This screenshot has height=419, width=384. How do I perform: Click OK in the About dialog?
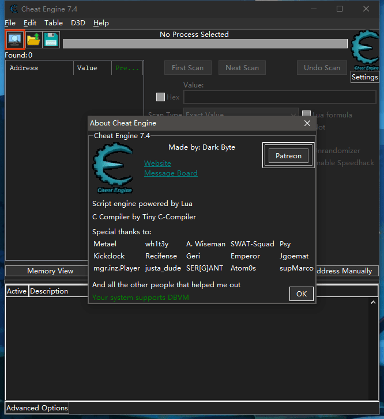tap(302, 294)
